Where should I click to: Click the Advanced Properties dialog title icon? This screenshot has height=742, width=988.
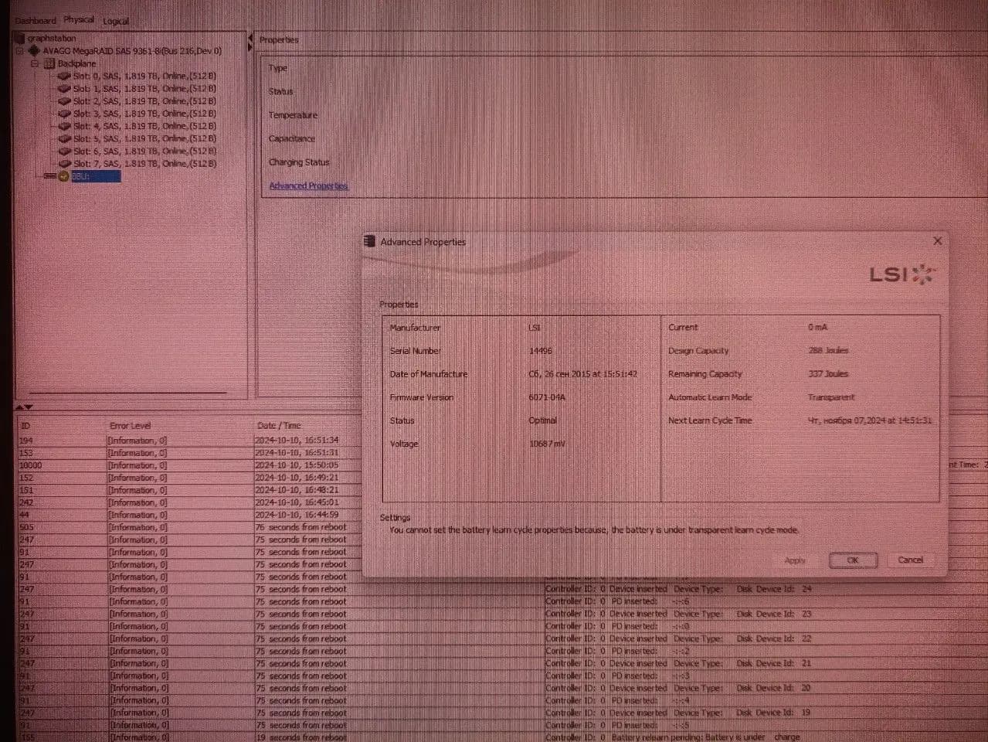point(370,241)
